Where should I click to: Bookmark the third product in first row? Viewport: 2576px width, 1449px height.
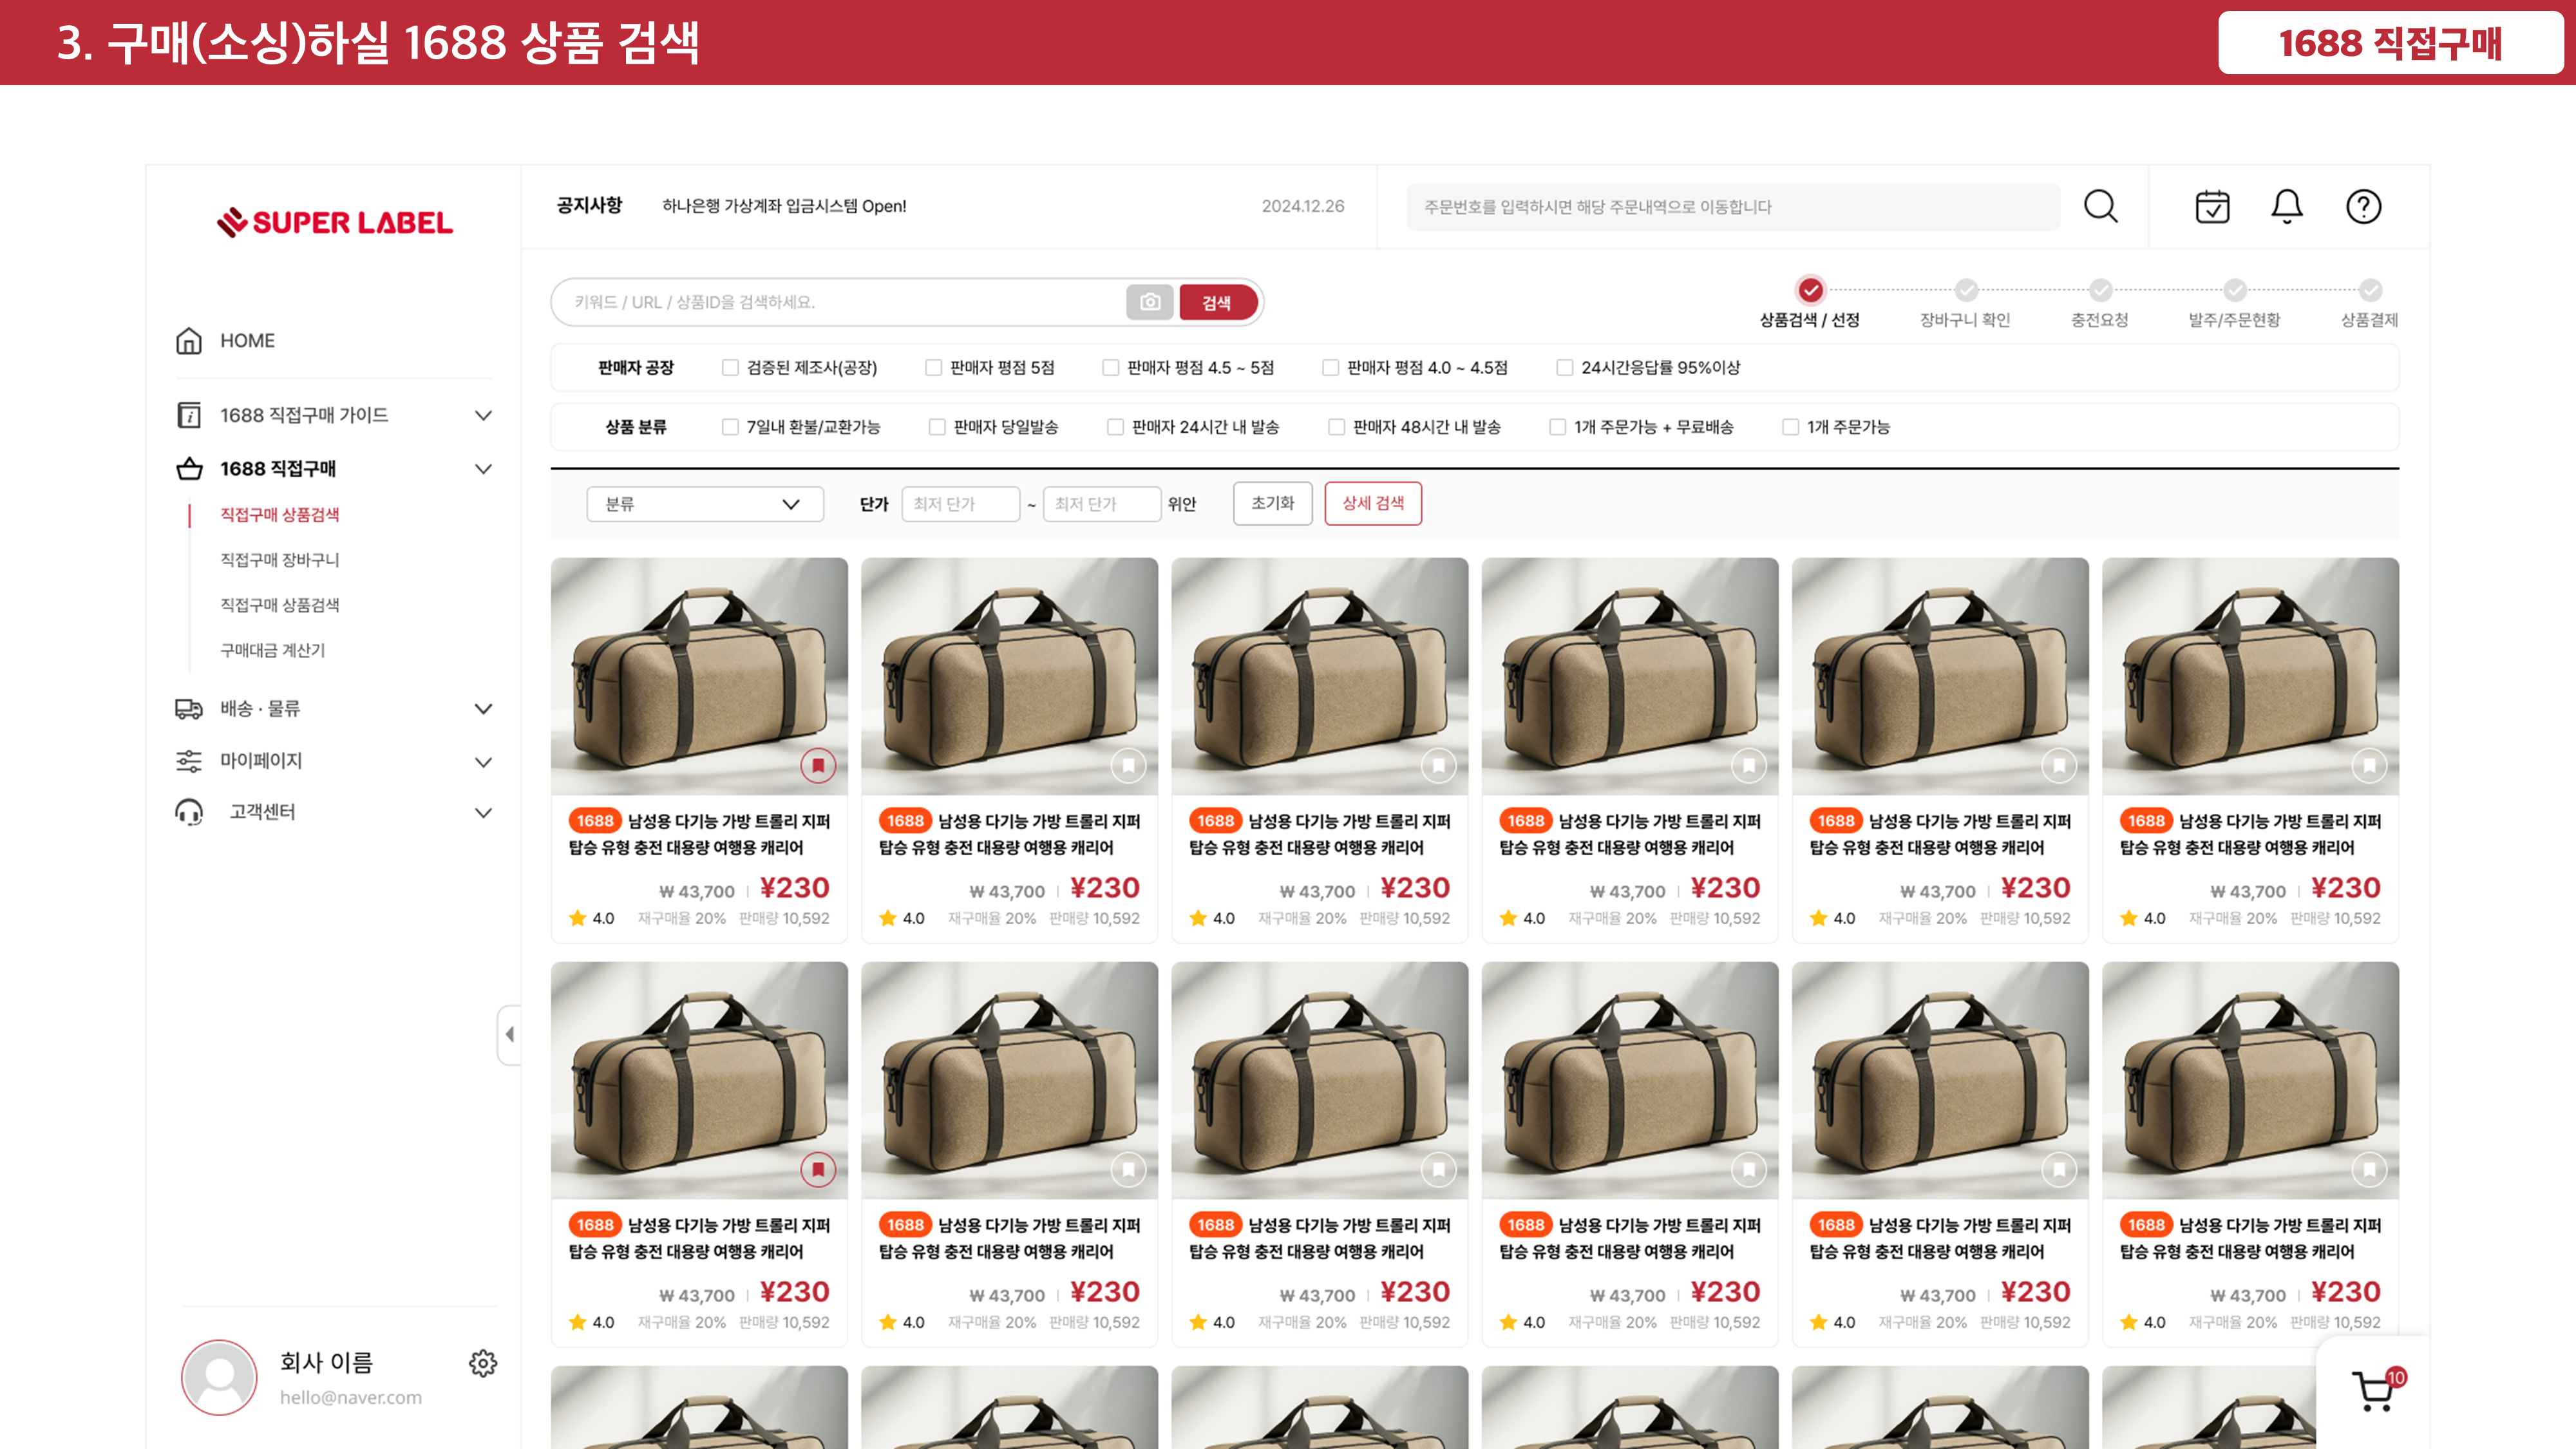1438,766
